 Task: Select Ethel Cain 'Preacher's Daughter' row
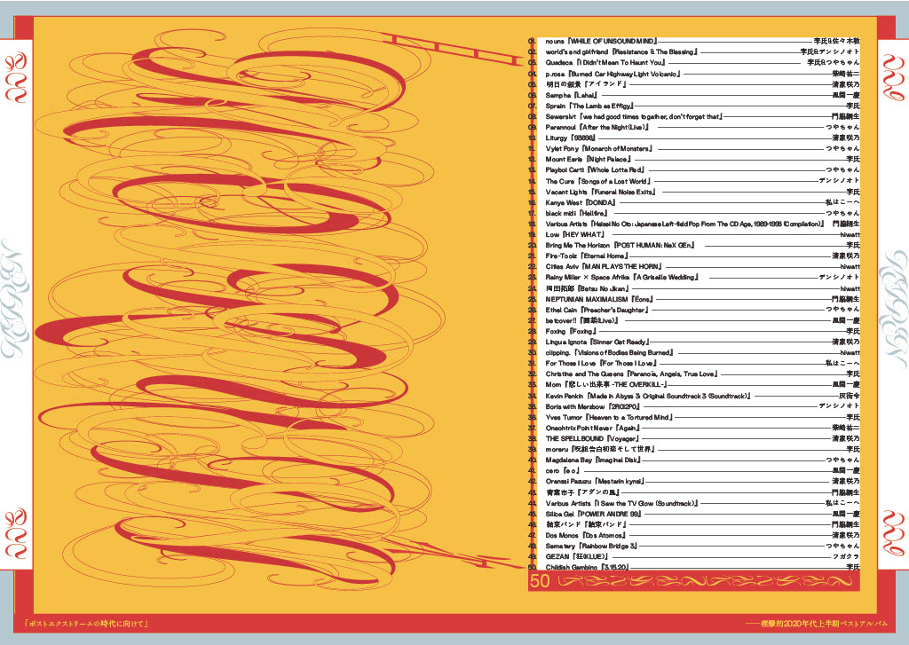694,310
